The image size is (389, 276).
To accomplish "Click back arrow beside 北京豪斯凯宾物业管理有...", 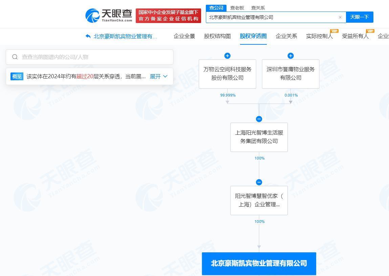I will pyautogui.click(x=87, y=36).
